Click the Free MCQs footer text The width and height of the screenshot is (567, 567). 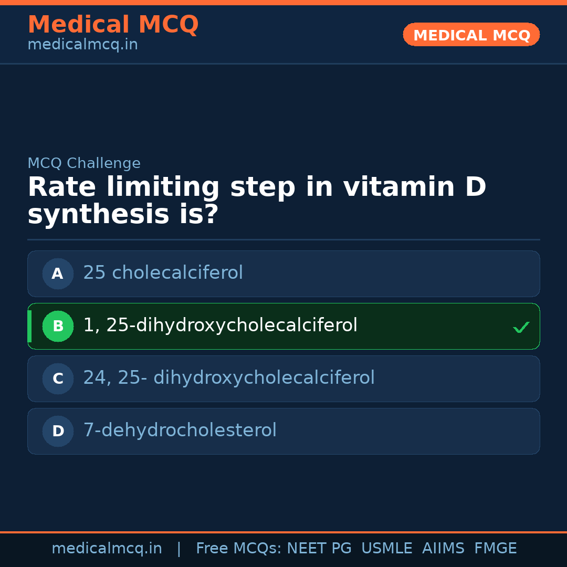click(238, 549)
